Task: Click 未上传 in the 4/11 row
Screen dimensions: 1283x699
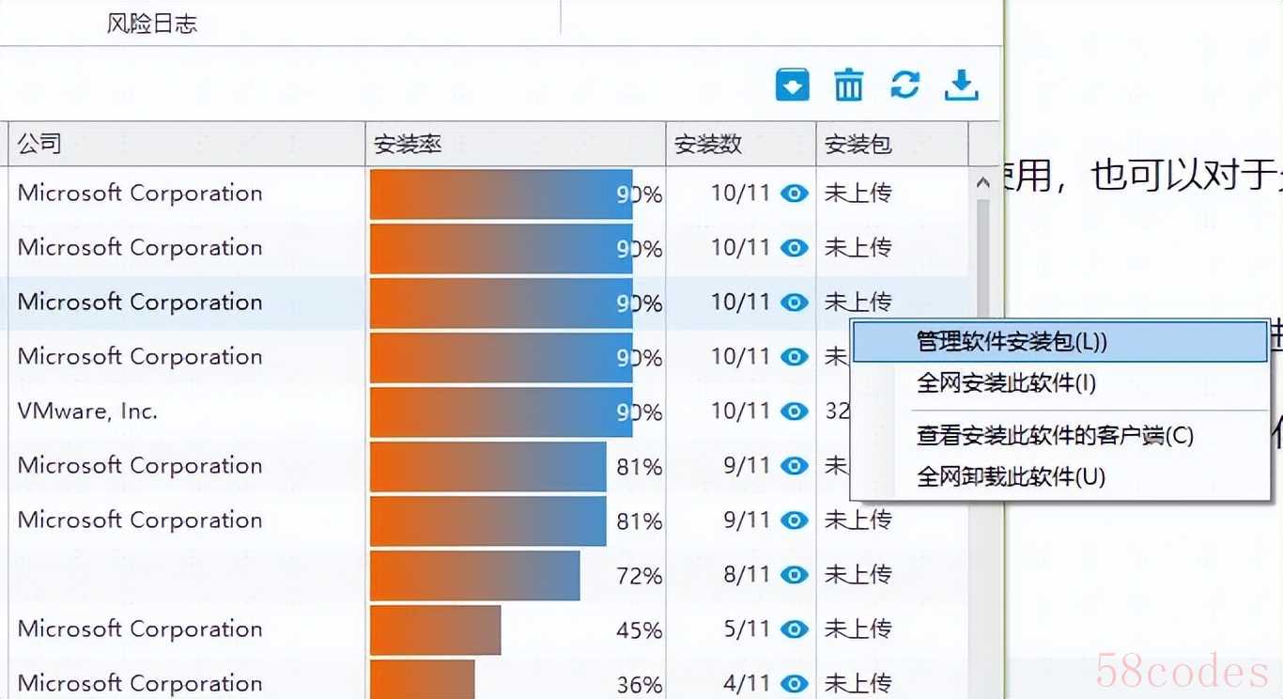Action: (858, 684)
